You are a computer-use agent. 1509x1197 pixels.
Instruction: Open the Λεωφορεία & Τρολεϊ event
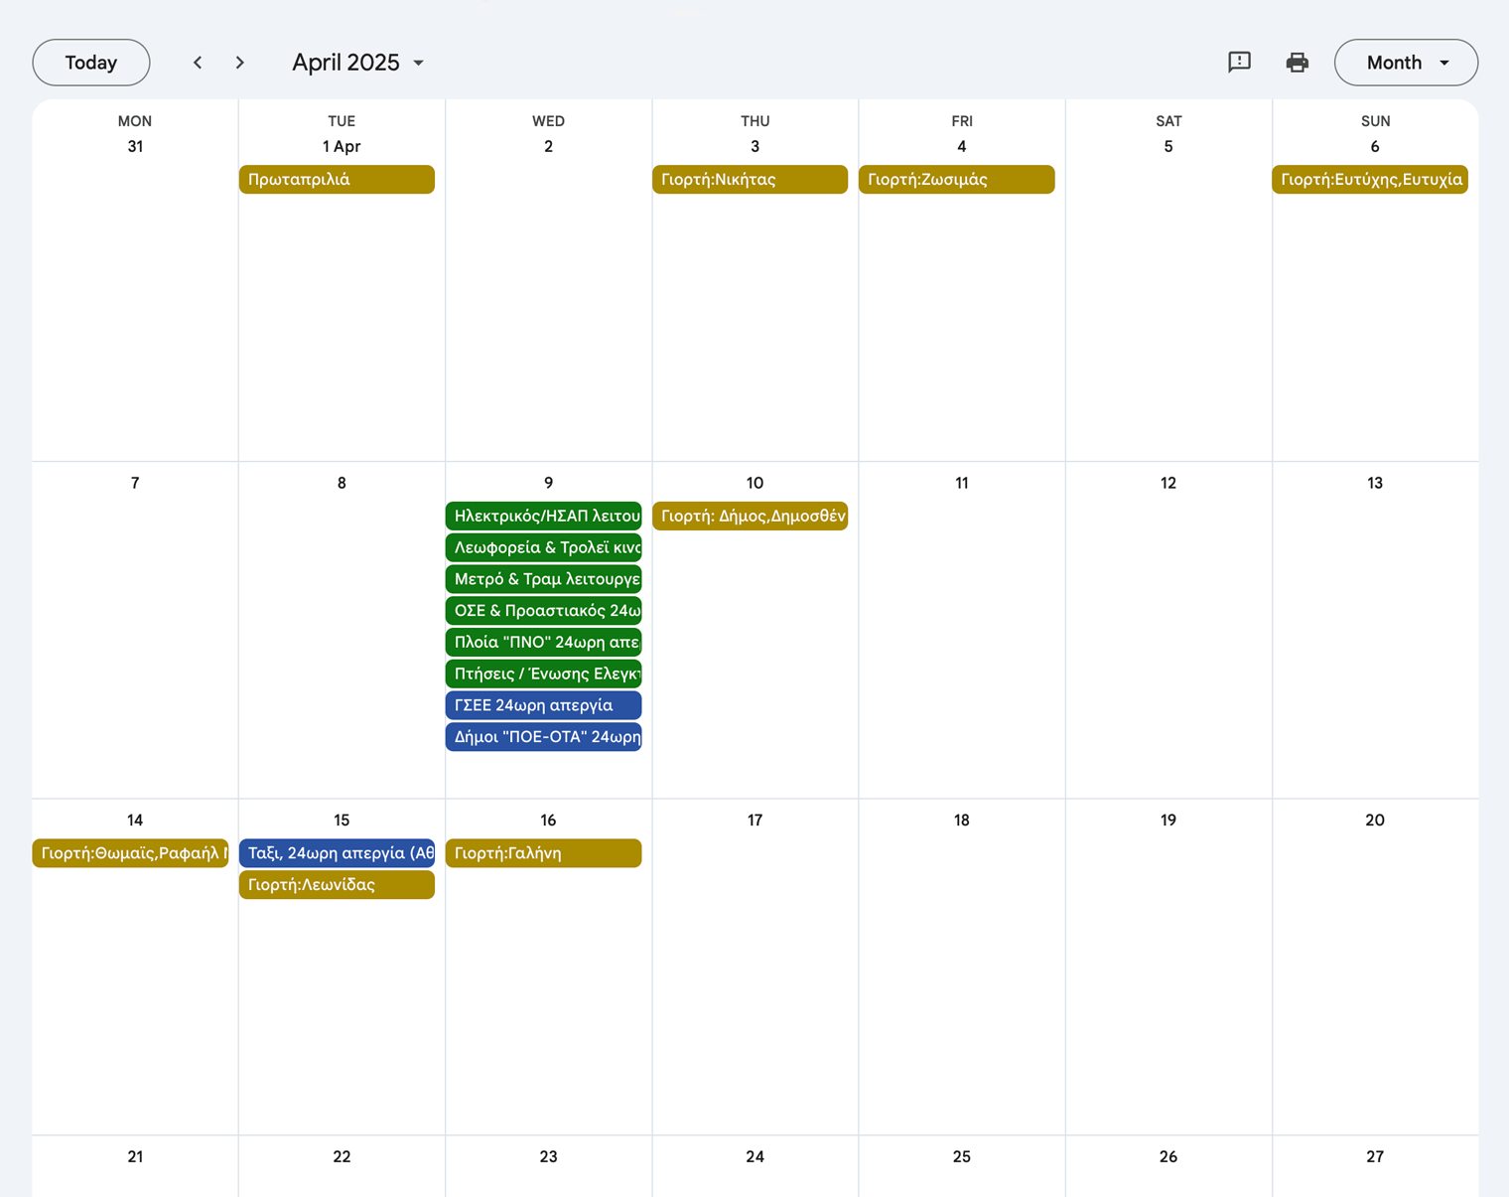pos(543,548)
